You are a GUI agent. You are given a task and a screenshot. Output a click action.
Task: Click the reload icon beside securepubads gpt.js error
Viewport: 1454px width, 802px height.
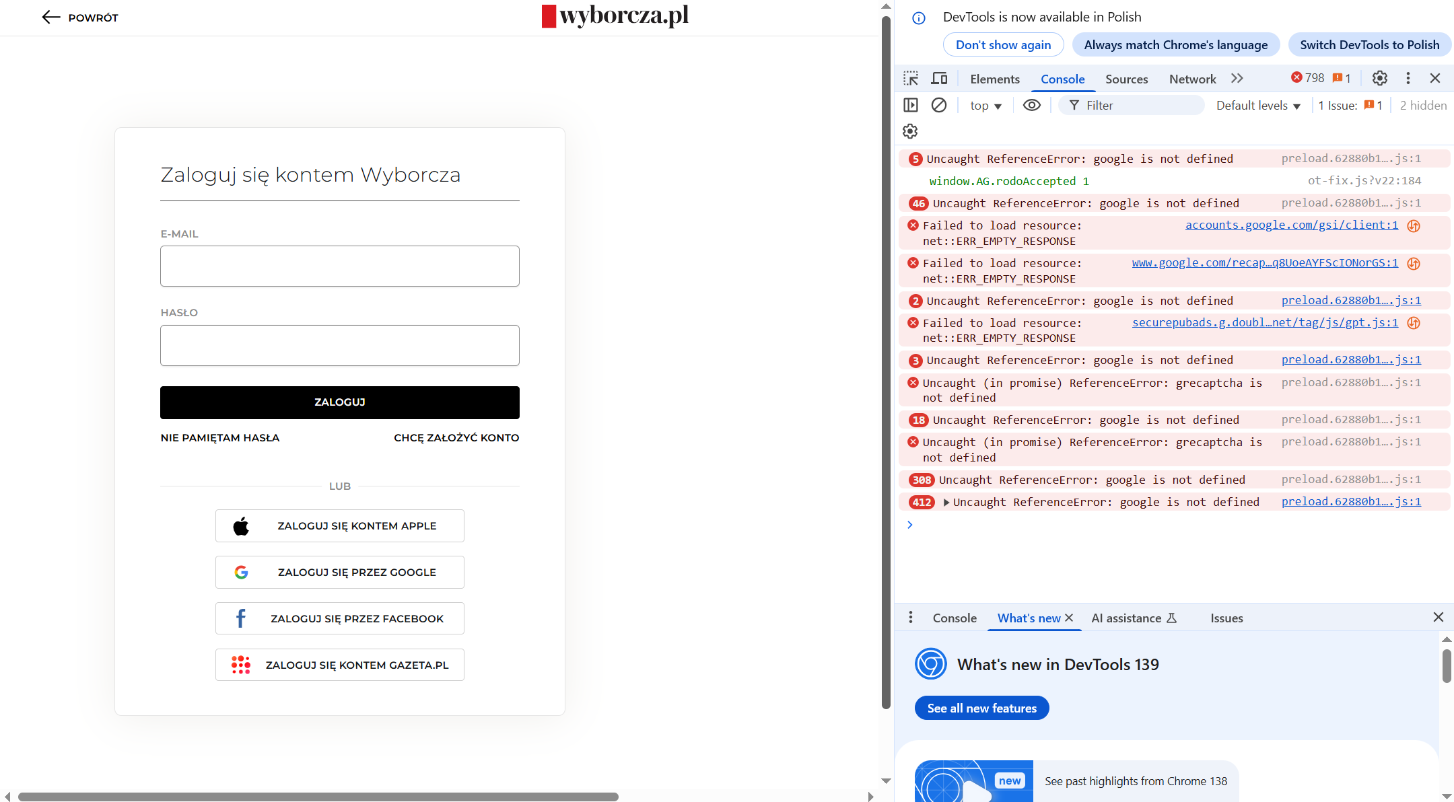pos(1414,324)
